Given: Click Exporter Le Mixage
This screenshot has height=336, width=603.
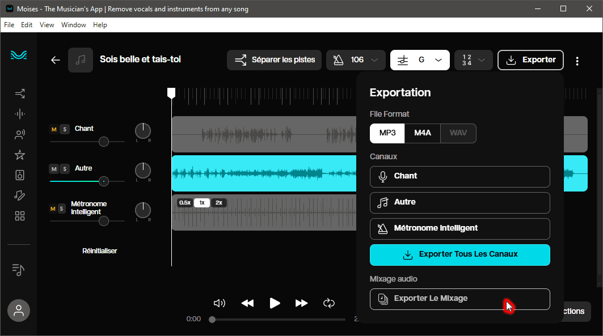Looking at the screenshot, I should click(x=460, y=299).
